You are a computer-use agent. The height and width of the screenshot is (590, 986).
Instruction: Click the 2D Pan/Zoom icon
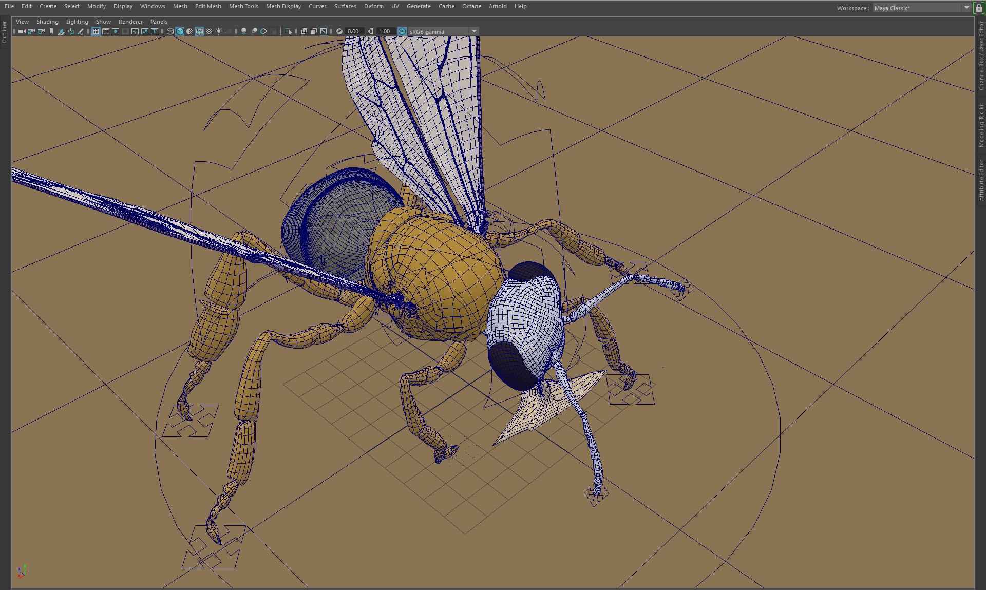[x=71, y=31]
